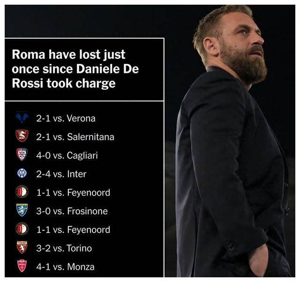Click the first '1-1 vs. Feyenoord' text
300x282 pixels.
pyautogui.click(x=73, y=193)
